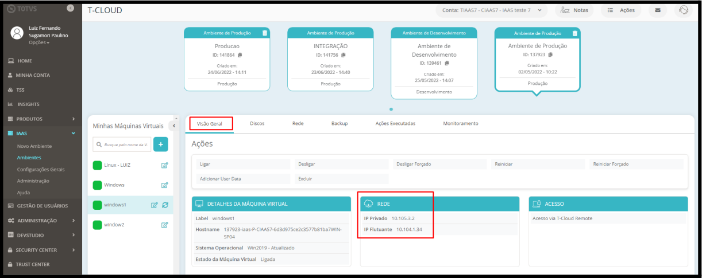The width and height of the screenshot is (702, 278).
Task: Click the Desligar Forçado action
Action: click(x=439, y=164)
